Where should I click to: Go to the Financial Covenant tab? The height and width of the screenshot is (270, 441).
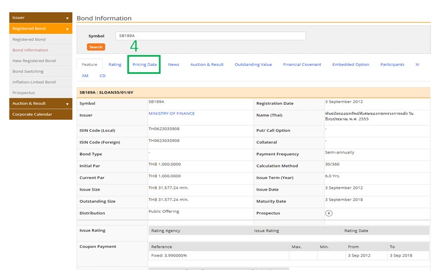(x=302, y=64)
